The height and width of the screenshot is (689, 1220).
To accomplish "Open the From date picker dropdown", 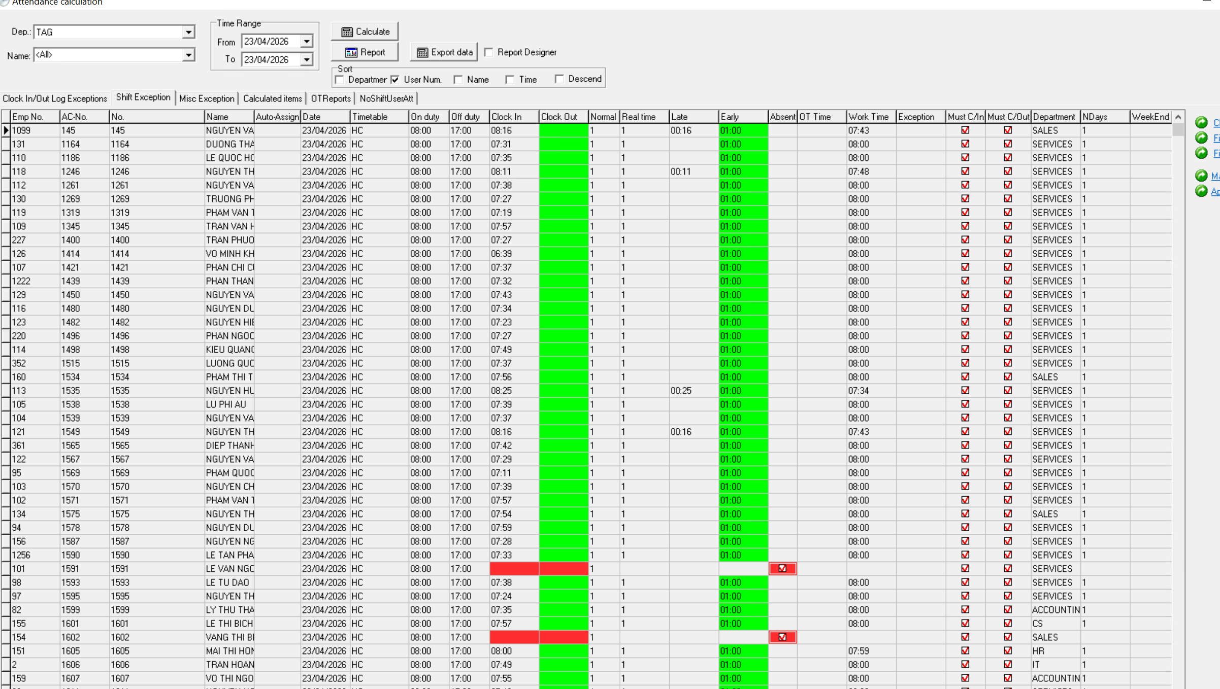I will point(307,42).
